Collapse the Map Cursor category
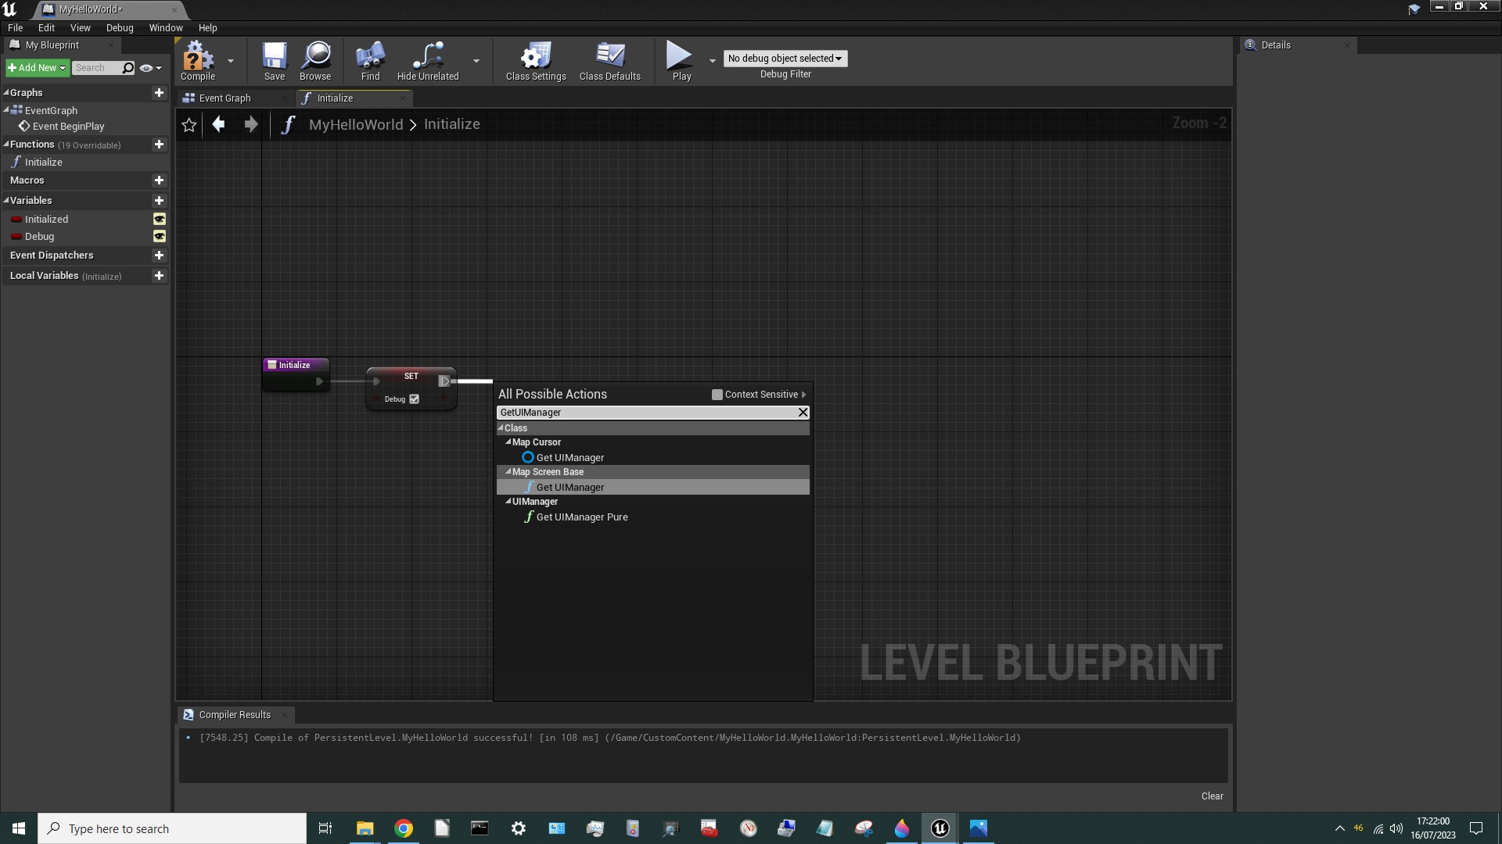 508,442
